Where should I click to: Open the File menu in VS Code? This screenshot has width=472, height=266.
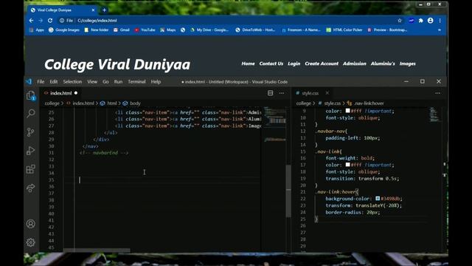click(41, 82)
